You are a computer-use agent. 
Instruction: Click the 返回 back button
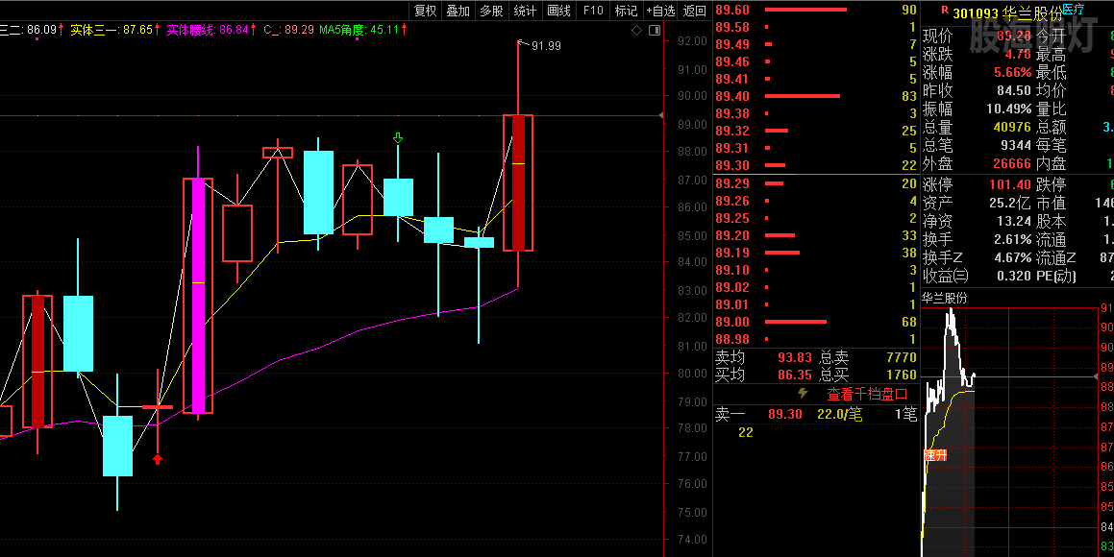[x=694, y=11]
